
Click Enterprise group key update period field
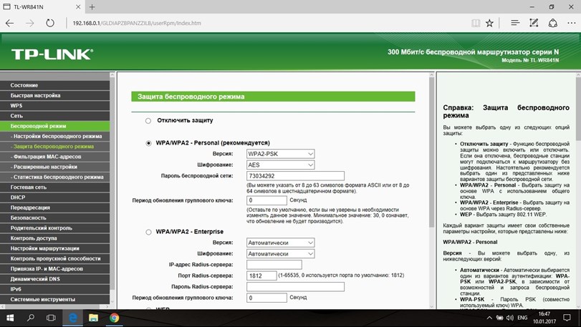tap(267, 298)
